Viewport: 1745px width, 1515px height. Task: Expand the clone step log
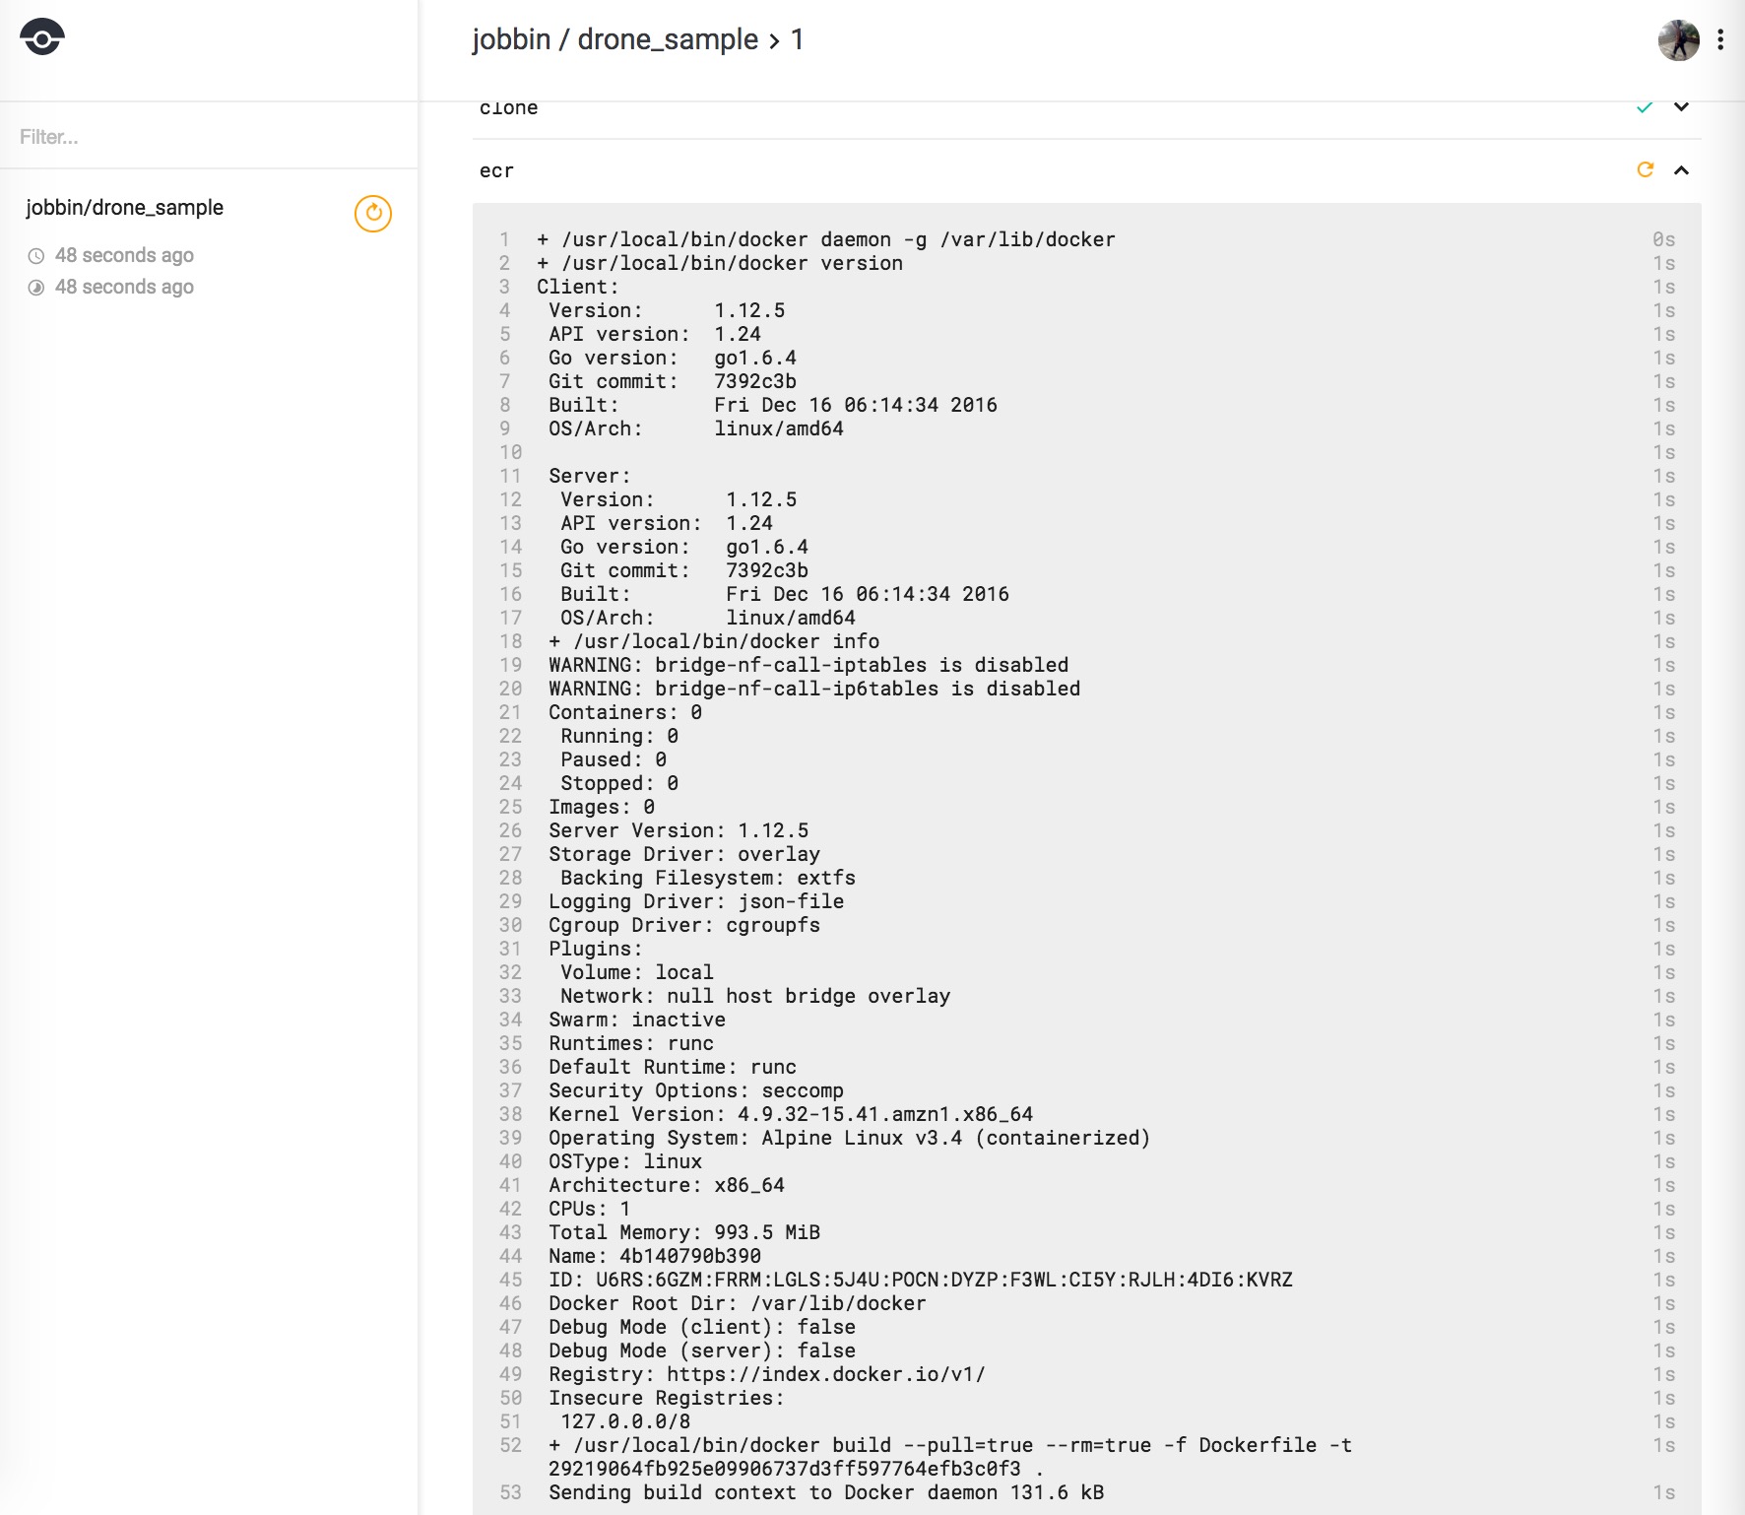point(1681,107)
